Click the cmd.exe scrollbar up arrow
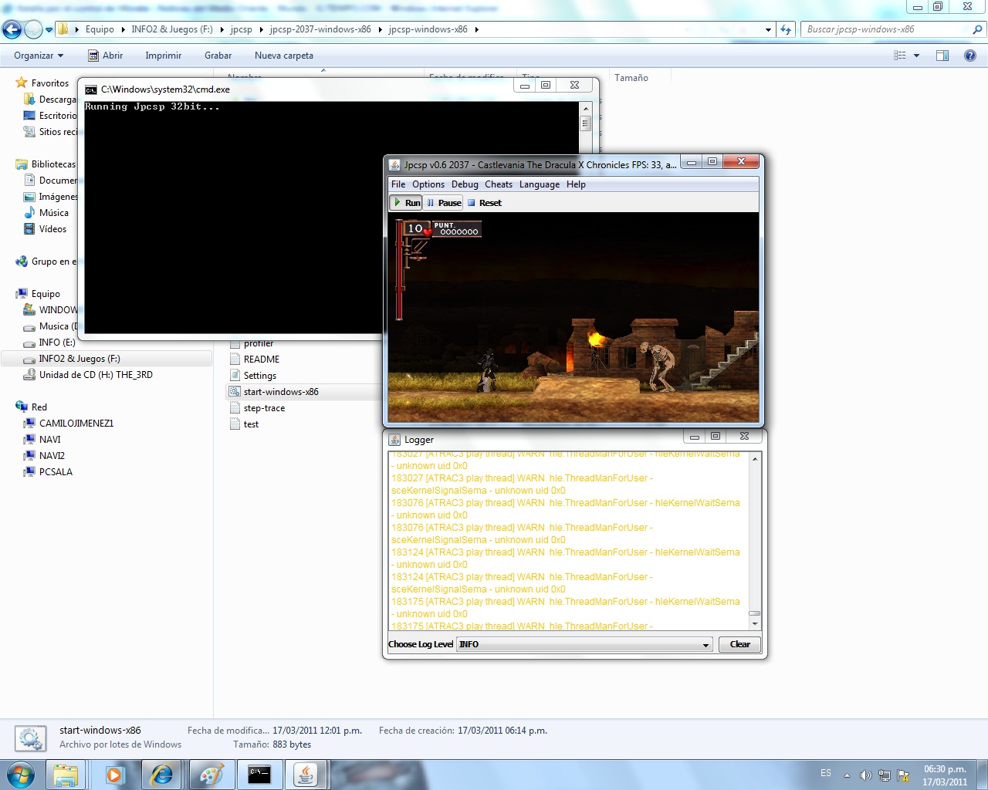The image size is (988, 790). 586,109
